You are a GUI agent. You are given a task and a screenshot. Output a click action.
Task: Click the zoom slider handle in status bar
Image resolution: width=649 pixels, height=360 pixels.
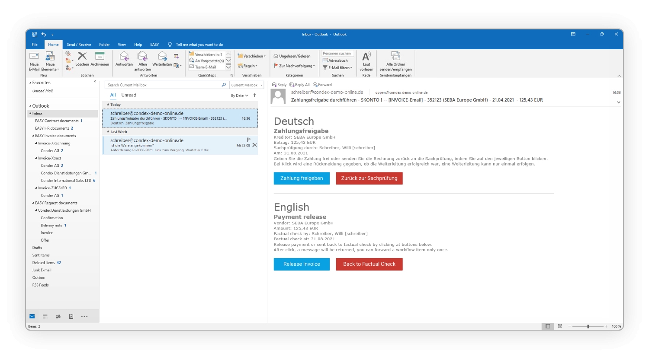click(x=588, y=326)
